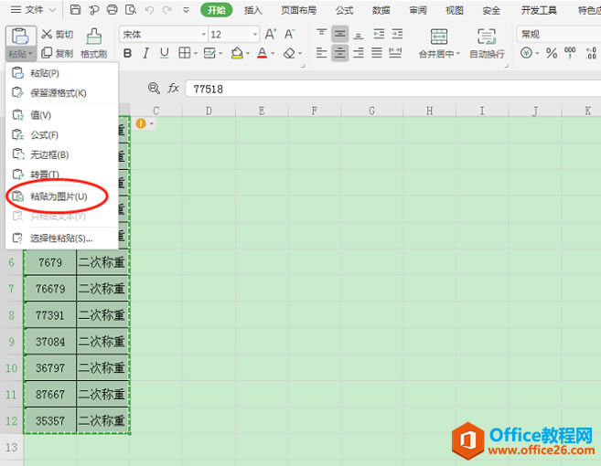The width and height of the screenshot is (601, 466).
Task: Apply percent style format
Action: (x=552, y=53)
